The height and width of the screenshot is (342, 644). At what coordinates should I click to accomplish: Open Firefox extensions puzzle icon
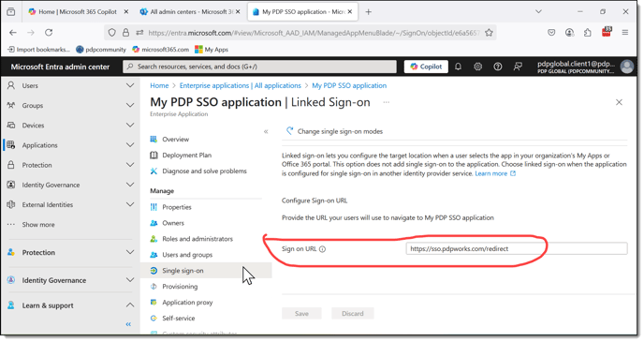588,33
